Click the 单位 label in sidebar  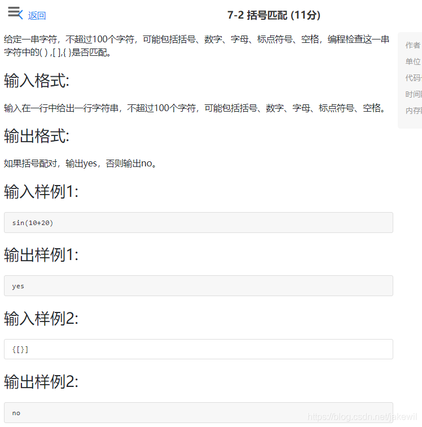(x=413, y=61)
